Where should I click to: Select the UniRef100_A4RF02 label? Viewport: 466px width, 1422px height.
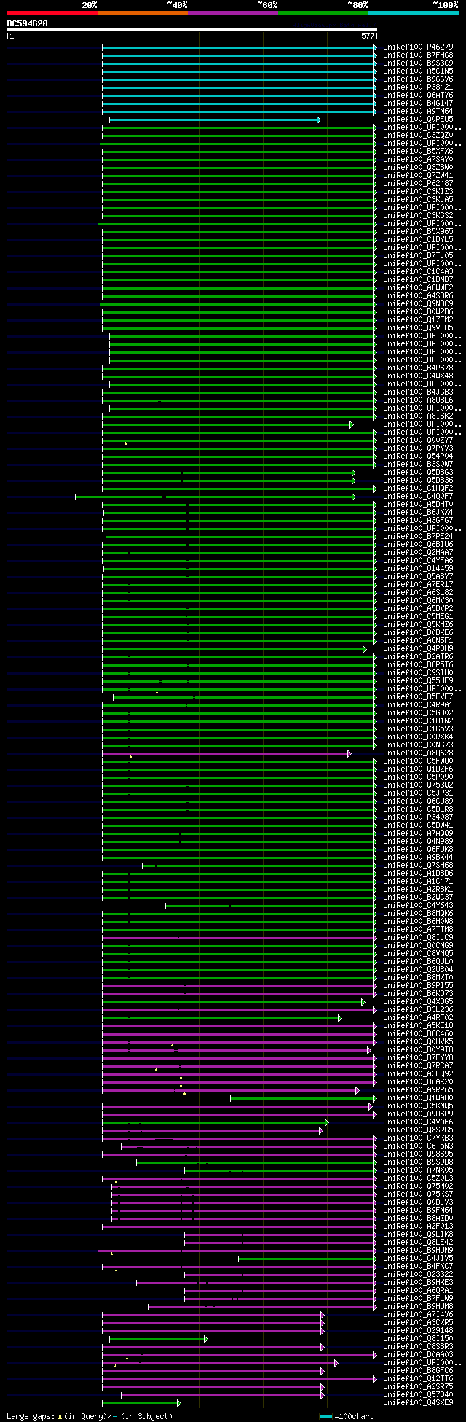coord(418,1017)
